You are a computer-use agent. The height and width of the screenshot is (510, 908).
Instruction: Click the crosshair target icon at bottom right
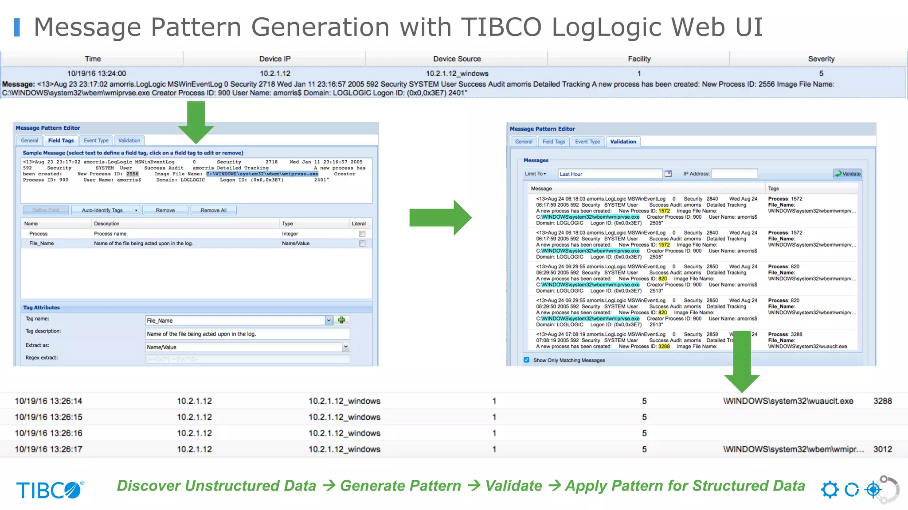(x=873, y=490)
